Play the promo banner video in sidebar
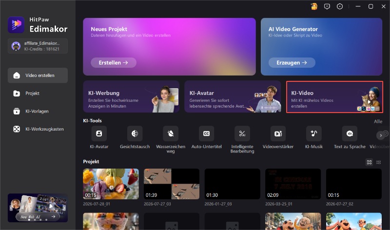Viewport: 390px width, 230px height. click(x=51, y=206)
